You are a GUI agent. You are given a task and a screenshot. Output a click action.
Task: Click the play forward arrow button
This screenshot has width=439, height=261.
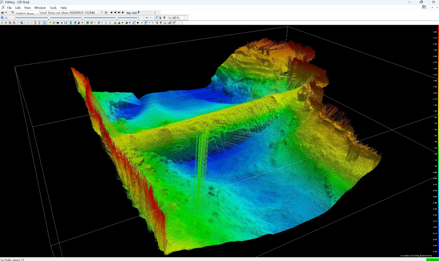click(x=123, y=13)
